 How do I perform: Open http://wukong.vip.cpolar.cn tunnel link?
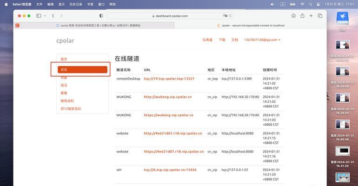(167, 97)
